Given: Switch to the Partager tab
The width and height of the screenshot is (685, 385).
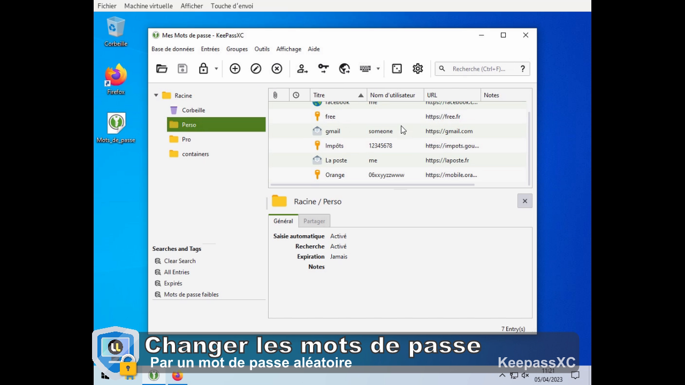Looking at the screenshot, I should (314, 221).
